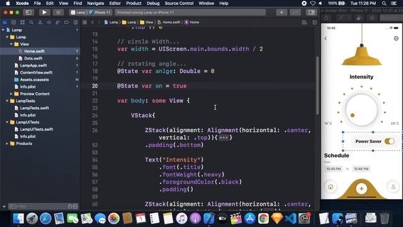Viewport: 403px width, 227px height.
Task: Open the related items grid icon
Action: pyautogui.click(x=84, y=23)
